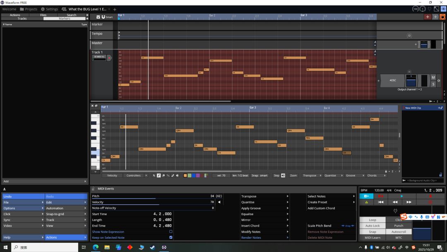The image size is (447, 252).
Task: Click the red plus add-plugin button
Action: 428,17
